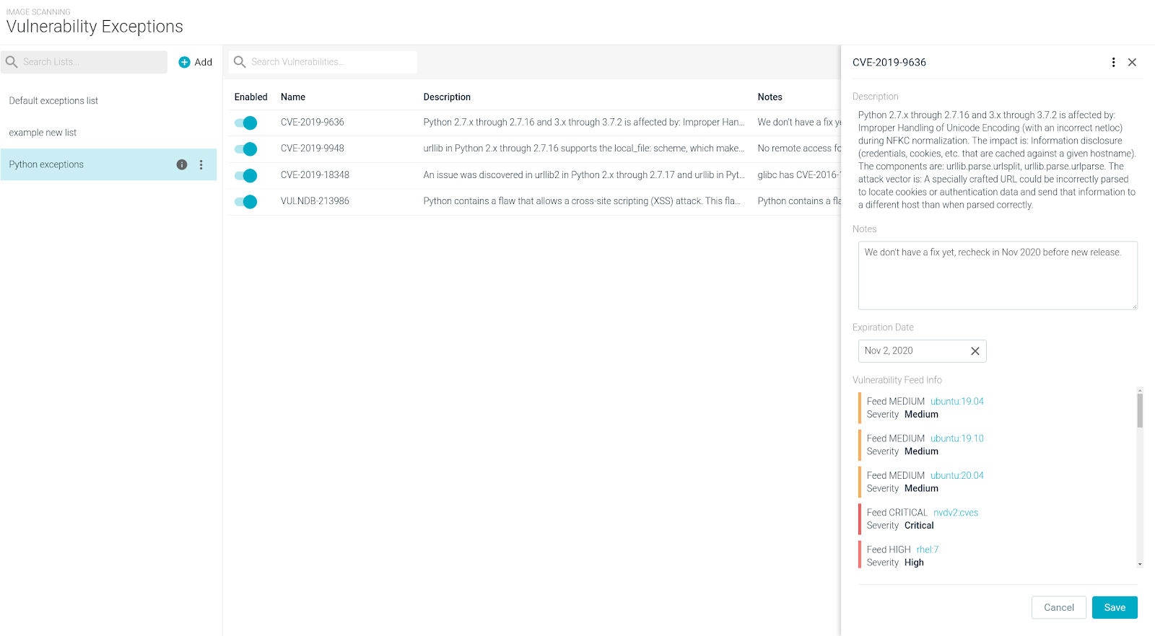
Task: Open kebab menu for Python exceptions list
Action: [x=201, y=164]
